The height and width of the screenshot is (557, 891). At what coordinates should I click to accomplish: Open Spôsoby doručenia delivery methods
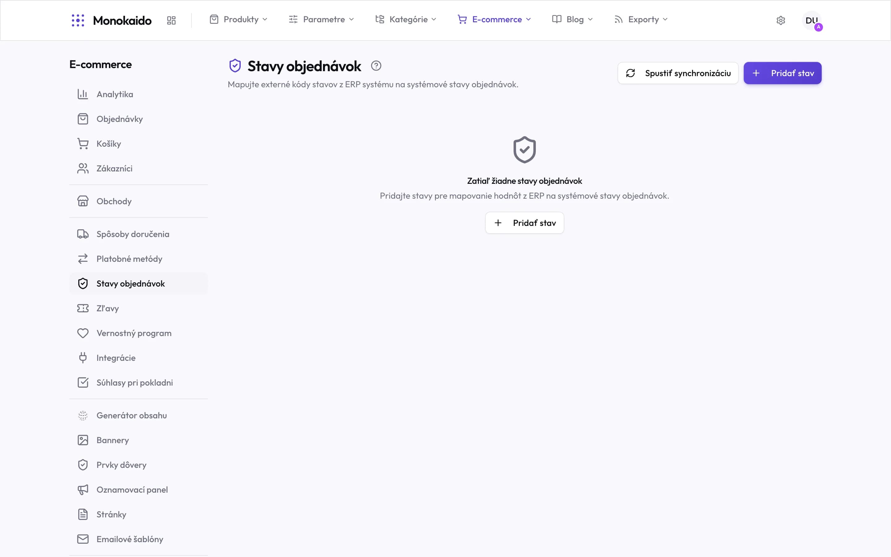pos(138,234)
